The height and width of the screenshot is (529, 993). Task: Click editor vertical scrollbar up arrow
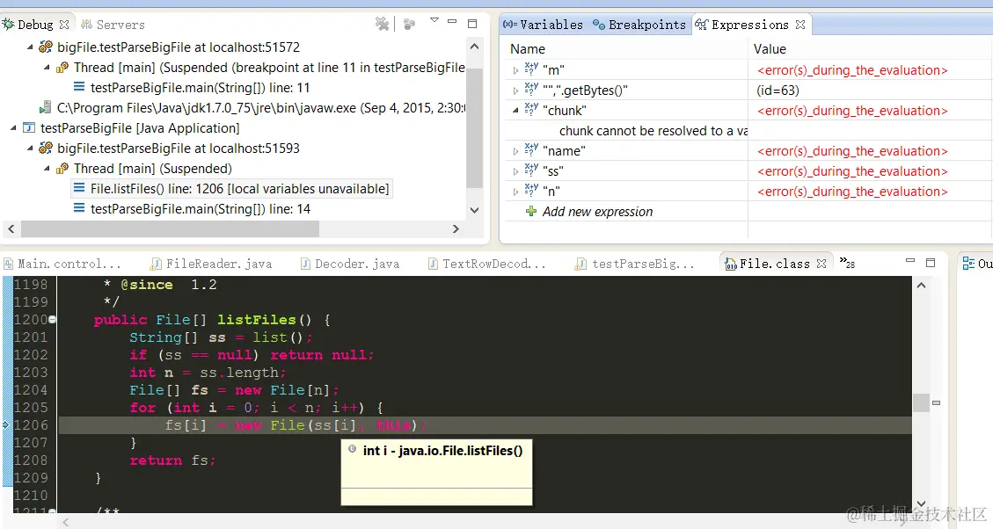click(x=922, y=286)
